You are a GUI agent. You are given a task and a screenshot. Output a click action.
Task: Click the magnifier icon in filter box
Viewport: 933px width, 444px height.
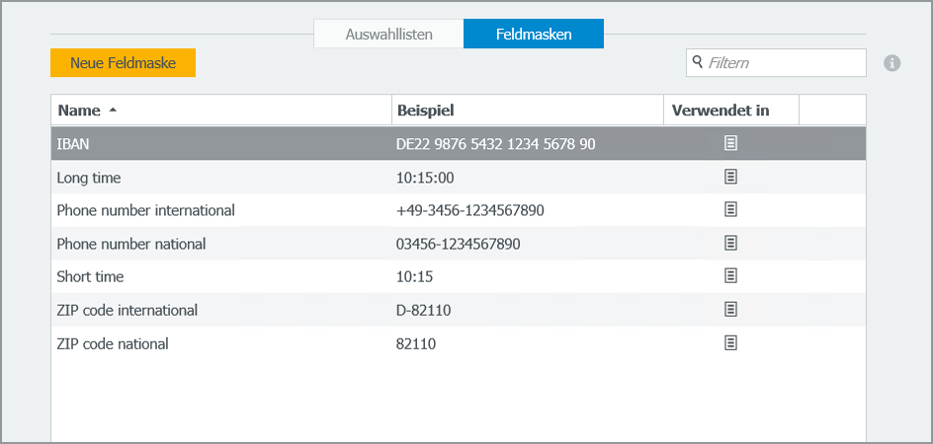click(x=698, y=62)
